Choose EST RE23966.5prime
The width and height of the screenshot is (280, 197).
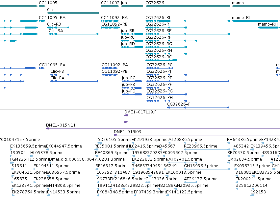(200, 146)
